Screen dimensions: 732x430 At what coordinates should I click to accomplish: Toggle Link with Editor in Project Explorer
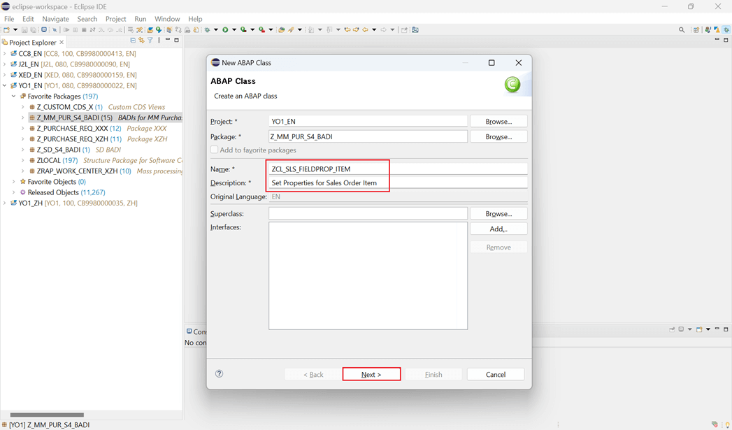coord(141,41)
